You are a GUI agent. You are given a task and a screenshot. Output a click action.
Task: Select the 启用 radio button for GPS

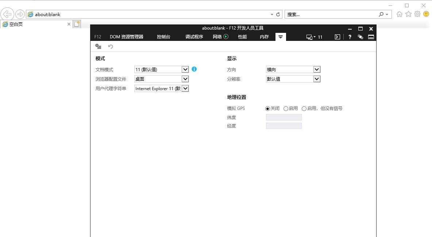pos(286,109)
